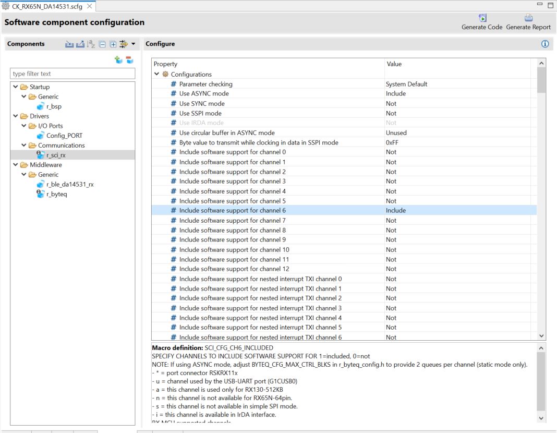Collapse the Configurations property group
The image size is (557, 433).
(x=156, y=74)
